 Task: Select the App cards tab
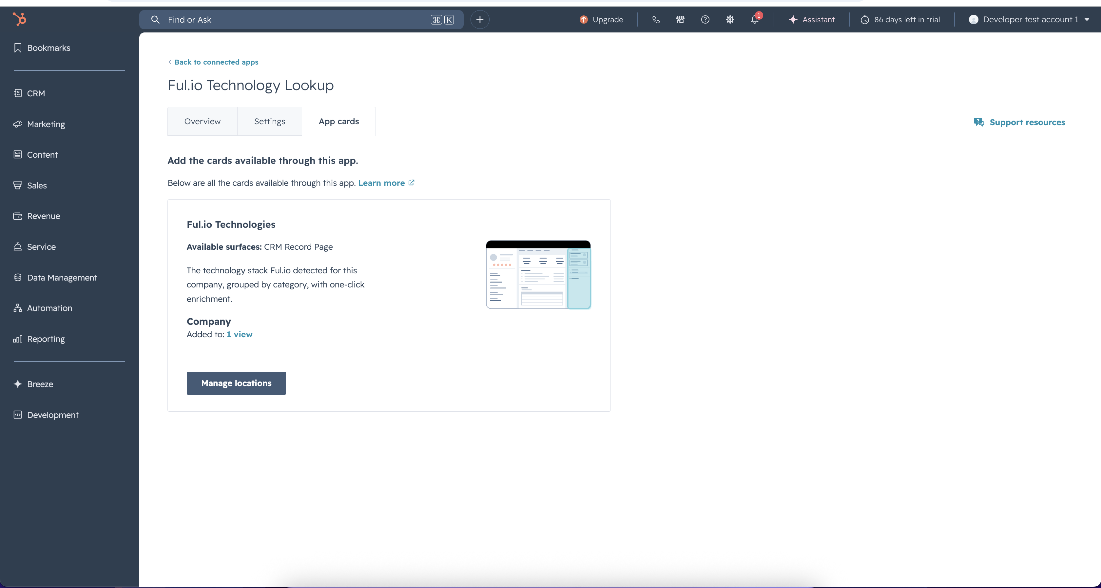pos(339,122)
